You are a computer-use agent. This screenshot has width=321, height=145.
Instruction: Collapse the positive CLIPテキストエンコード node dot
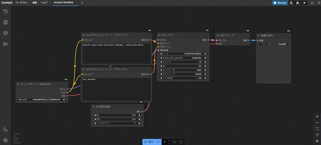click(84, 35)
